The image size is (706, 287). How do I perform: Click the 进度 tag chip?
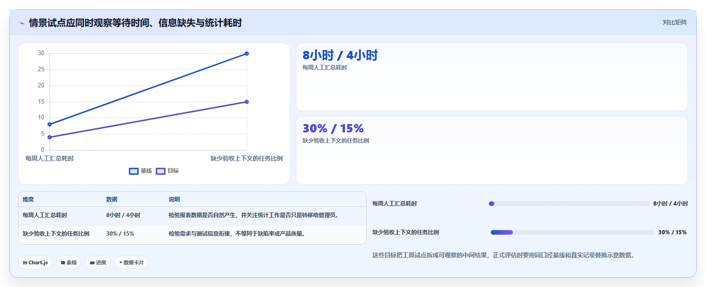click(x=98, y=262)
